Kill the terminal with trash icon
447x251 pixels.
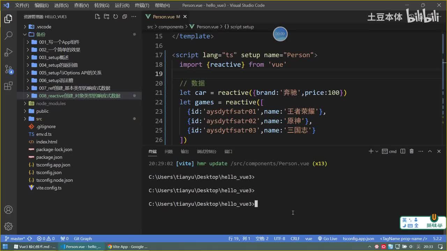tap(411, 151)
